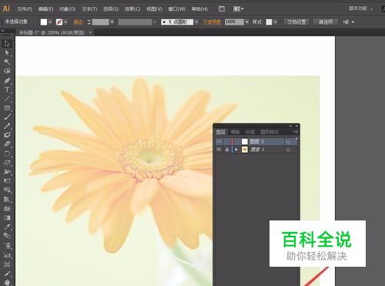The width and height of the screenshot is (385, 286).
Task: Select the Hand tool
Action: pyautogui.click(x=7, y=282)
